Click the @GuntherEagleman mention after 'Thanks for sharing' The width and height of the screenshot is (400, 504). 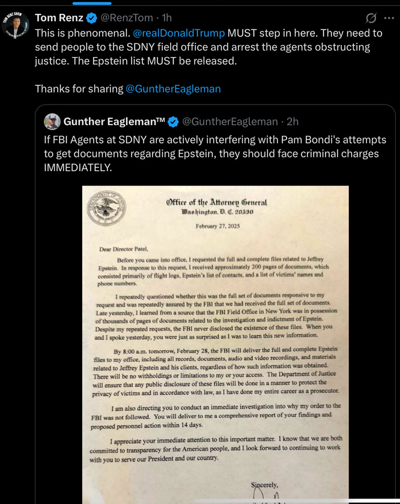(x=173, y=88)
